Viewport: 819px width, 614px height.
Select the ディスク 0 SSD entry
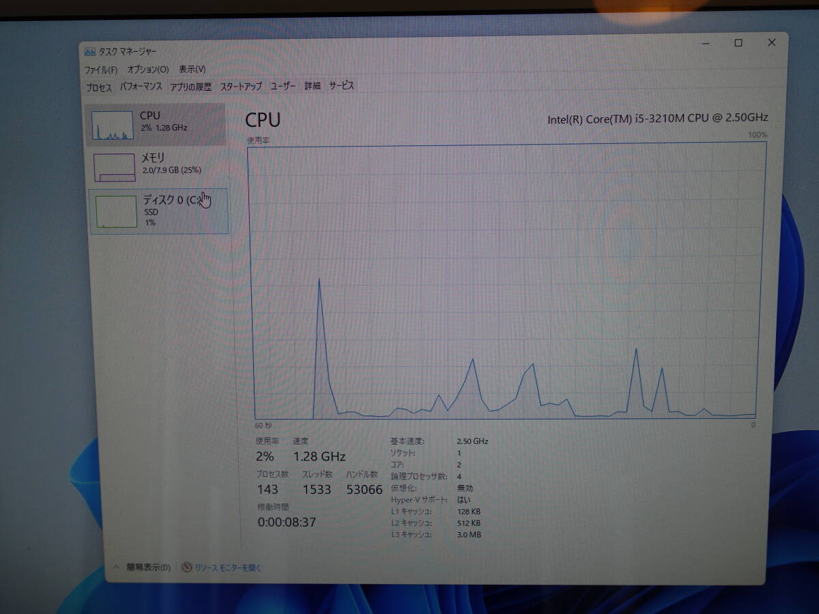[158, 211]
